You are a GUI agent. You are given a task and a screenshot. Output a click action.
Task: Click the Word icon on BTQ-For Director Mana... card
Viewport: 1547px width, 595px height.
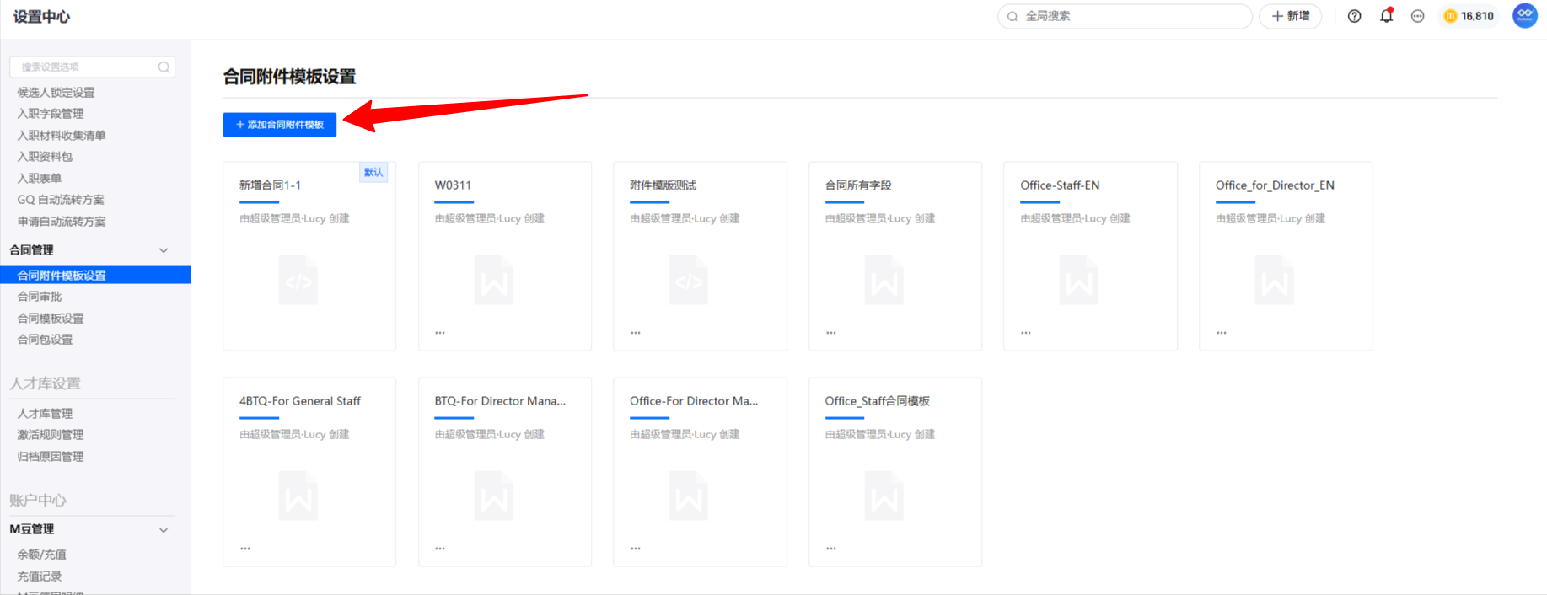click(494, 496)
